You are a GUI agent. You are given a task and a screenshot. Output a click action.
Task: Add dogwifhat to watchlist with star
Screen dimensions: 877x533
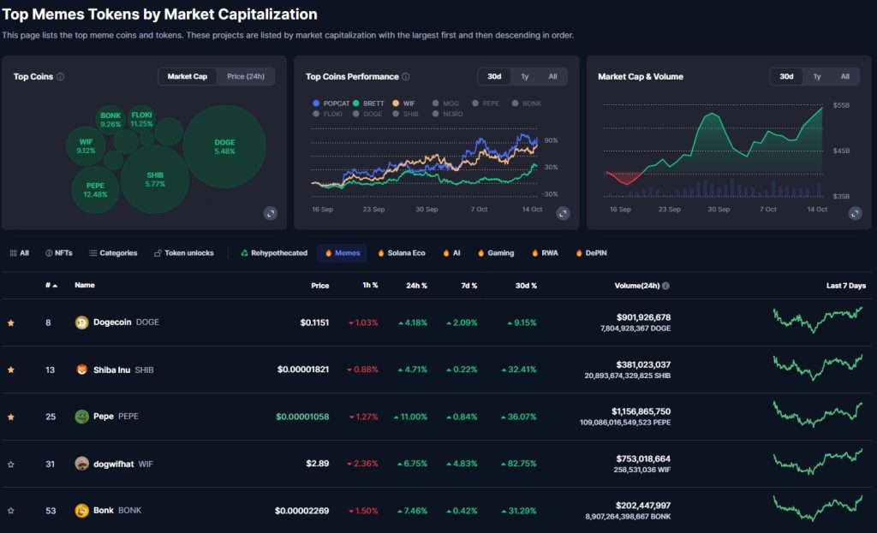tap(10, 465)
